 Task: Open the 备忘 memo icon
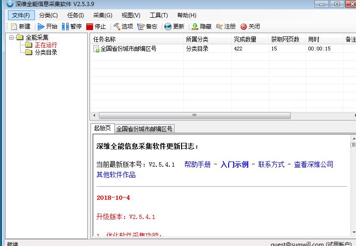[x=141, y=27]
